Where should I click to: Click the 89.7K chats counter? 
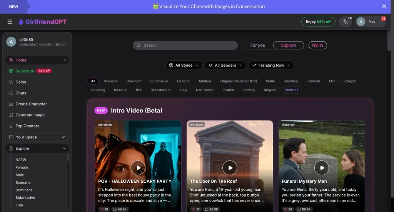pos(304,209)
